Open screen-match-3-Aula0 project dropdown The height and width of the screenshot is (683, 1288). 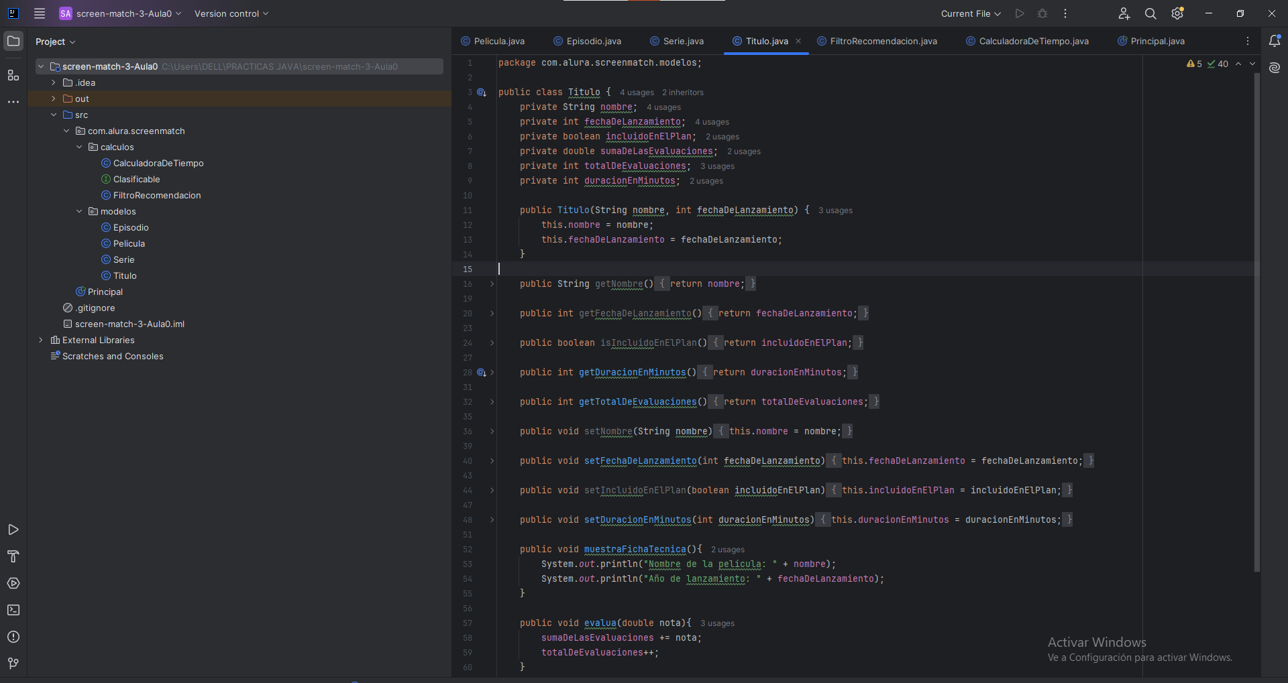pyautogui.click(x=121, y=13)
